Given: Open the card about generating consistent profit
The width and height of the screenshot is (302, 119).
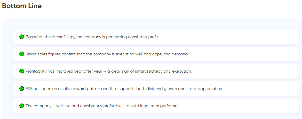Looking at the screenshot, I should pyautogui.click(x=156, y=37).
